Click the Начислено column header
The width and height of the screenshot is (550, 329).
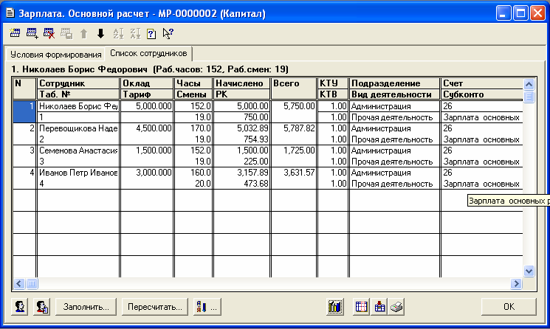240,83
